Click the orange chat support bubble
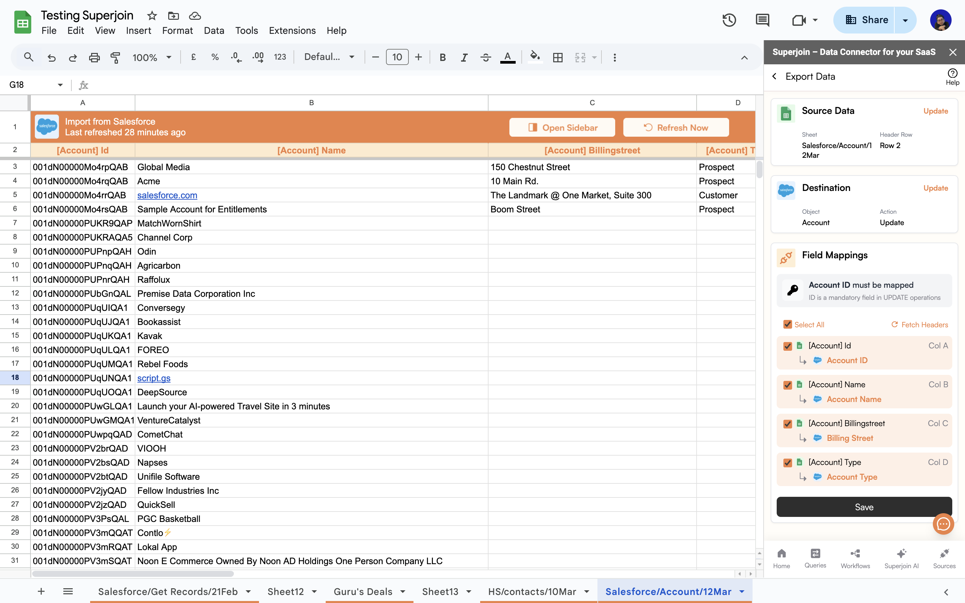This screenshot has width=965, height=603. 943,524
